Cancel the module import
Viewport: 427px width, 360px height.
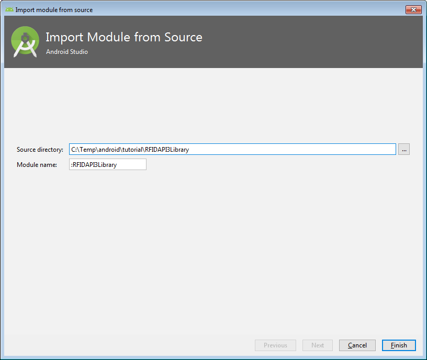tap(357, 345)
